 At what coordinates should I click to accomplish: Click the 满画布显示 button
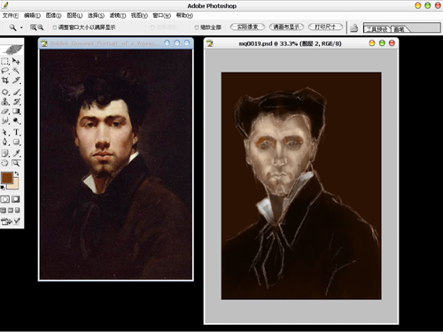286,27
